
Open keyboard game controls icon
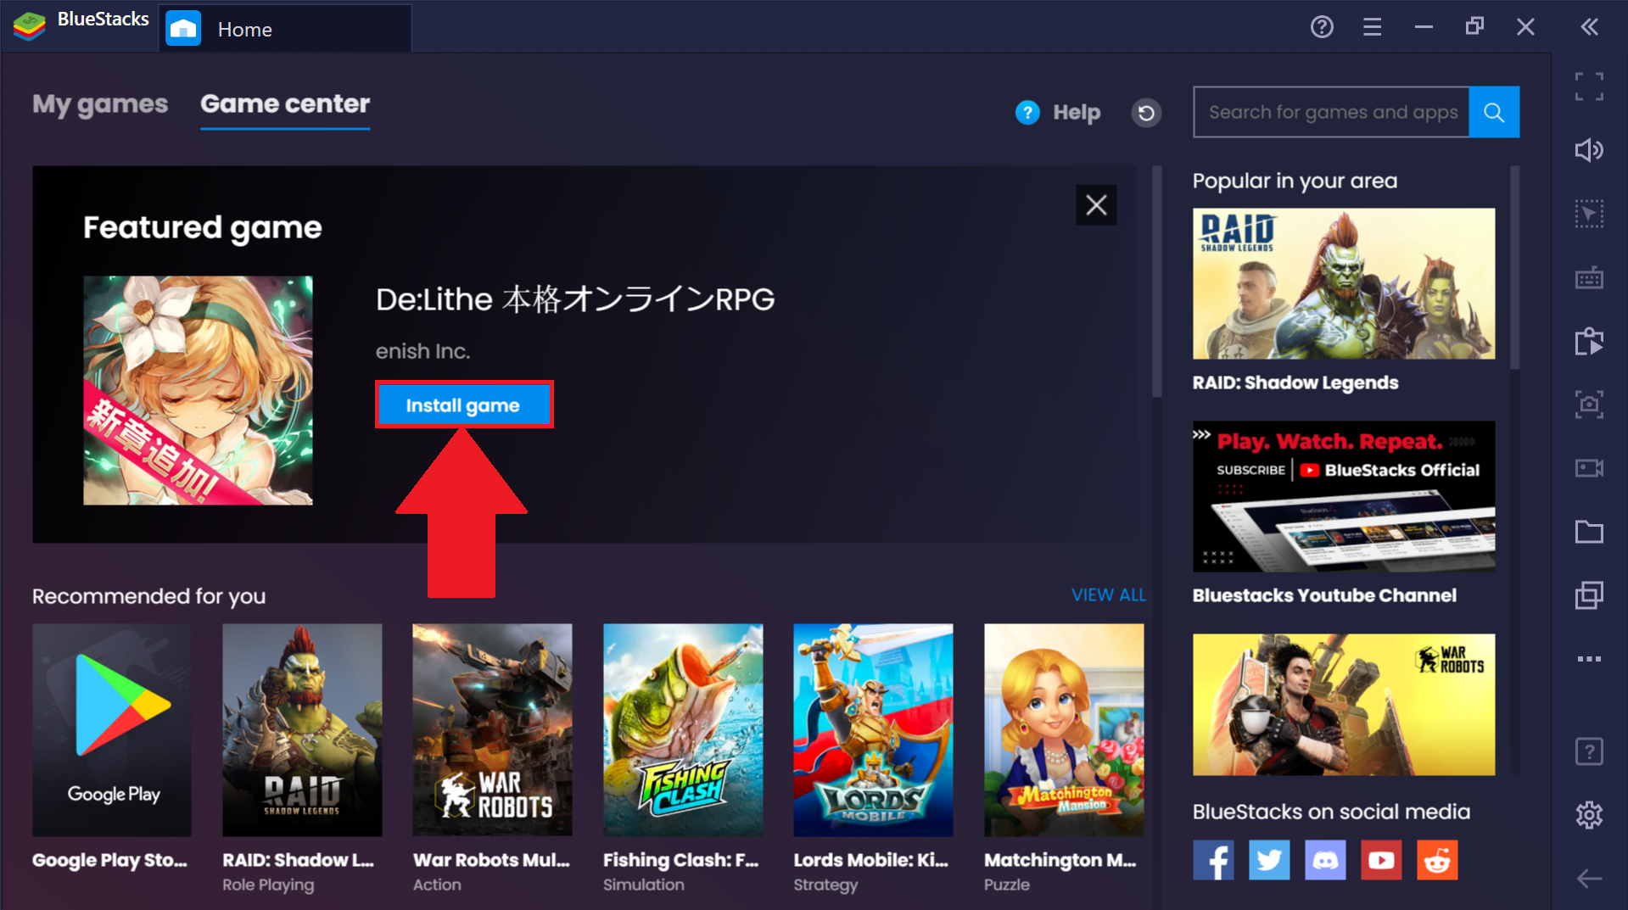tap(1589, 277)
